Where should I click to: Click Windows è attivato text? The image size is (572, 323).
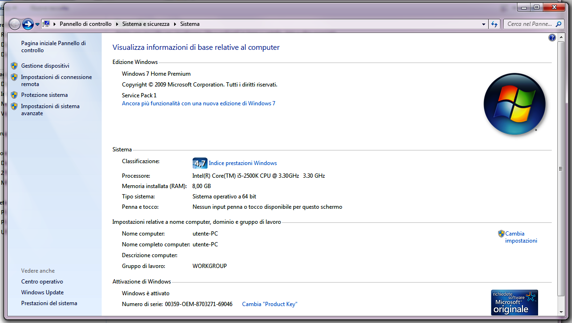click(x=145, y=293)
